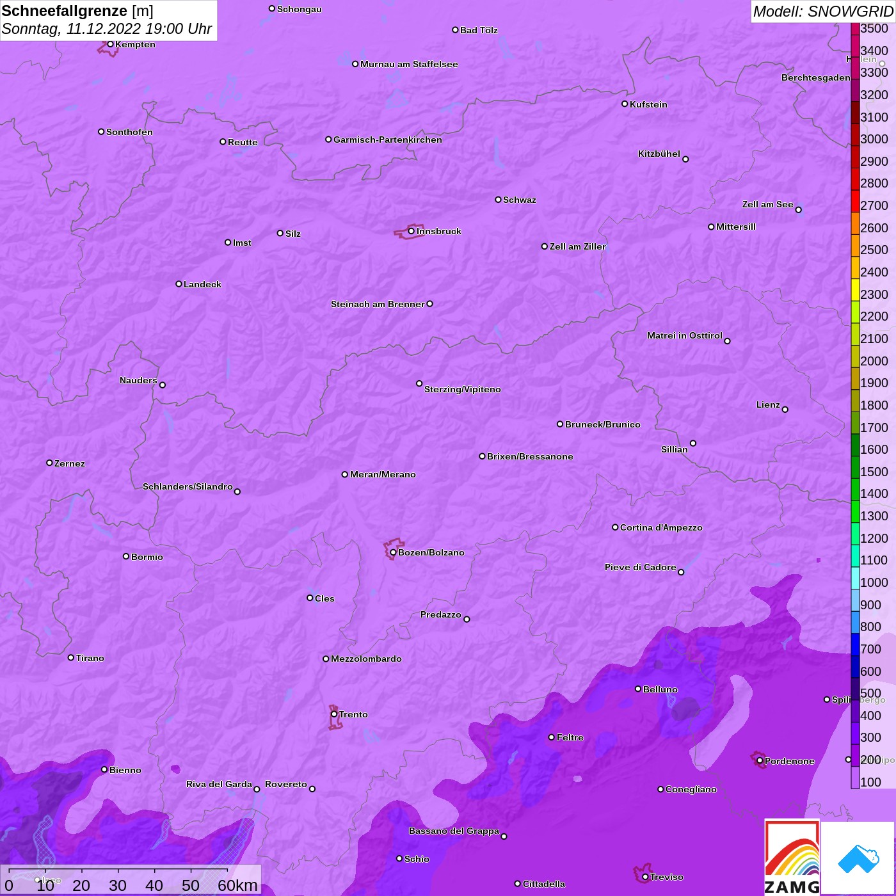
Task: Click the Reutte label
Action: coord(243,142)
